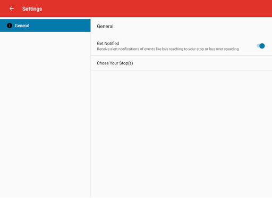The height and width of the screenshot is (198, 272).
Task: Select the General category in sidebar
Action: click(x=45, y=26)
